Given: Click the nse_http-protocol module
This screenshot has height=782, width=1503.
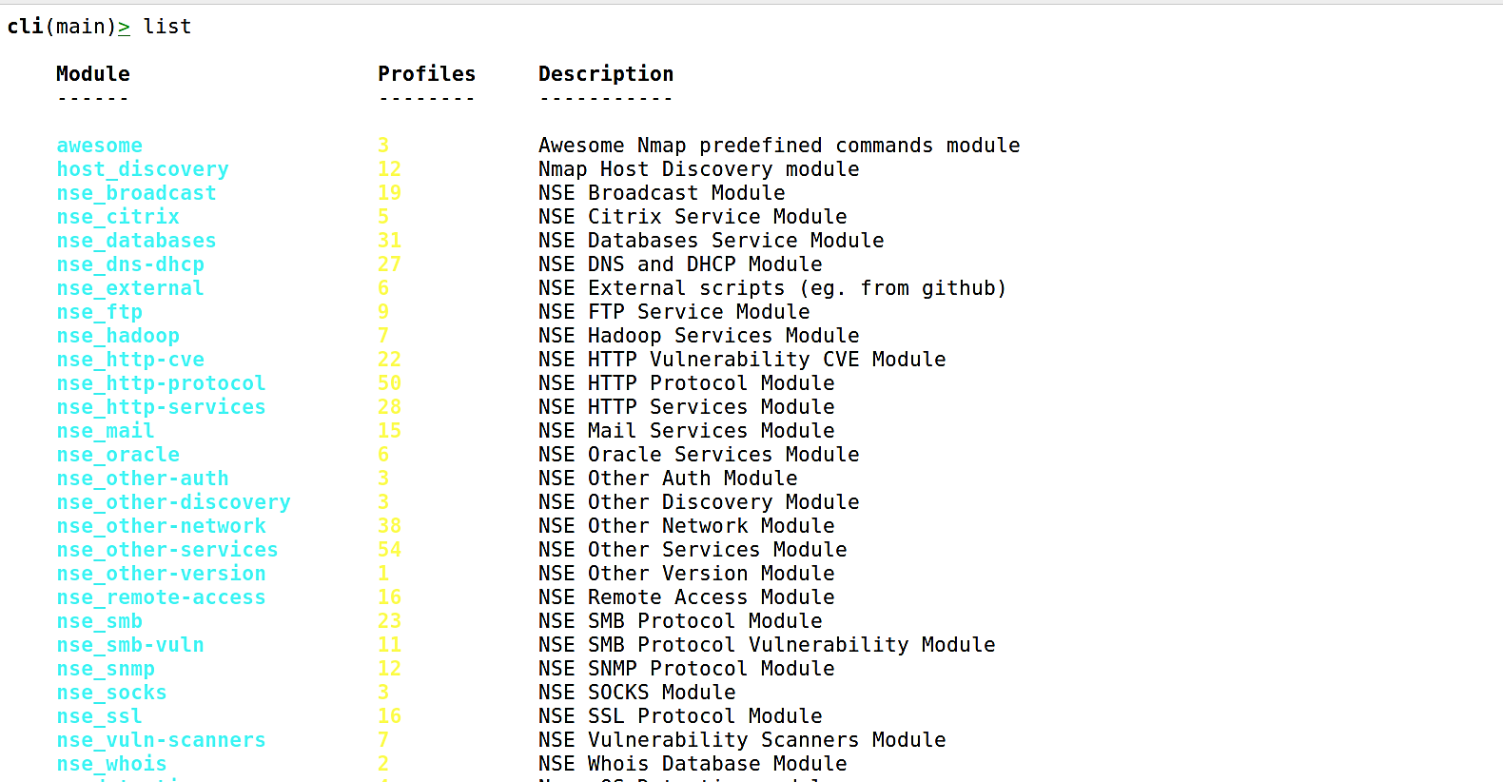Looking at the screenshot, I should [x=161, y=383].
